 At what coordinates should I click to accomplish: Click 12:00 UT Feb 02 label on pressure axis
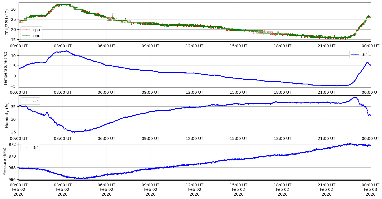(x=194, y=189)
